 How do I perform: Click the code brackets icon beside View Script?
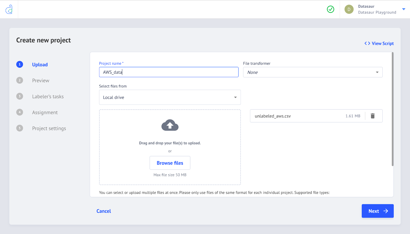pos(367,43)
